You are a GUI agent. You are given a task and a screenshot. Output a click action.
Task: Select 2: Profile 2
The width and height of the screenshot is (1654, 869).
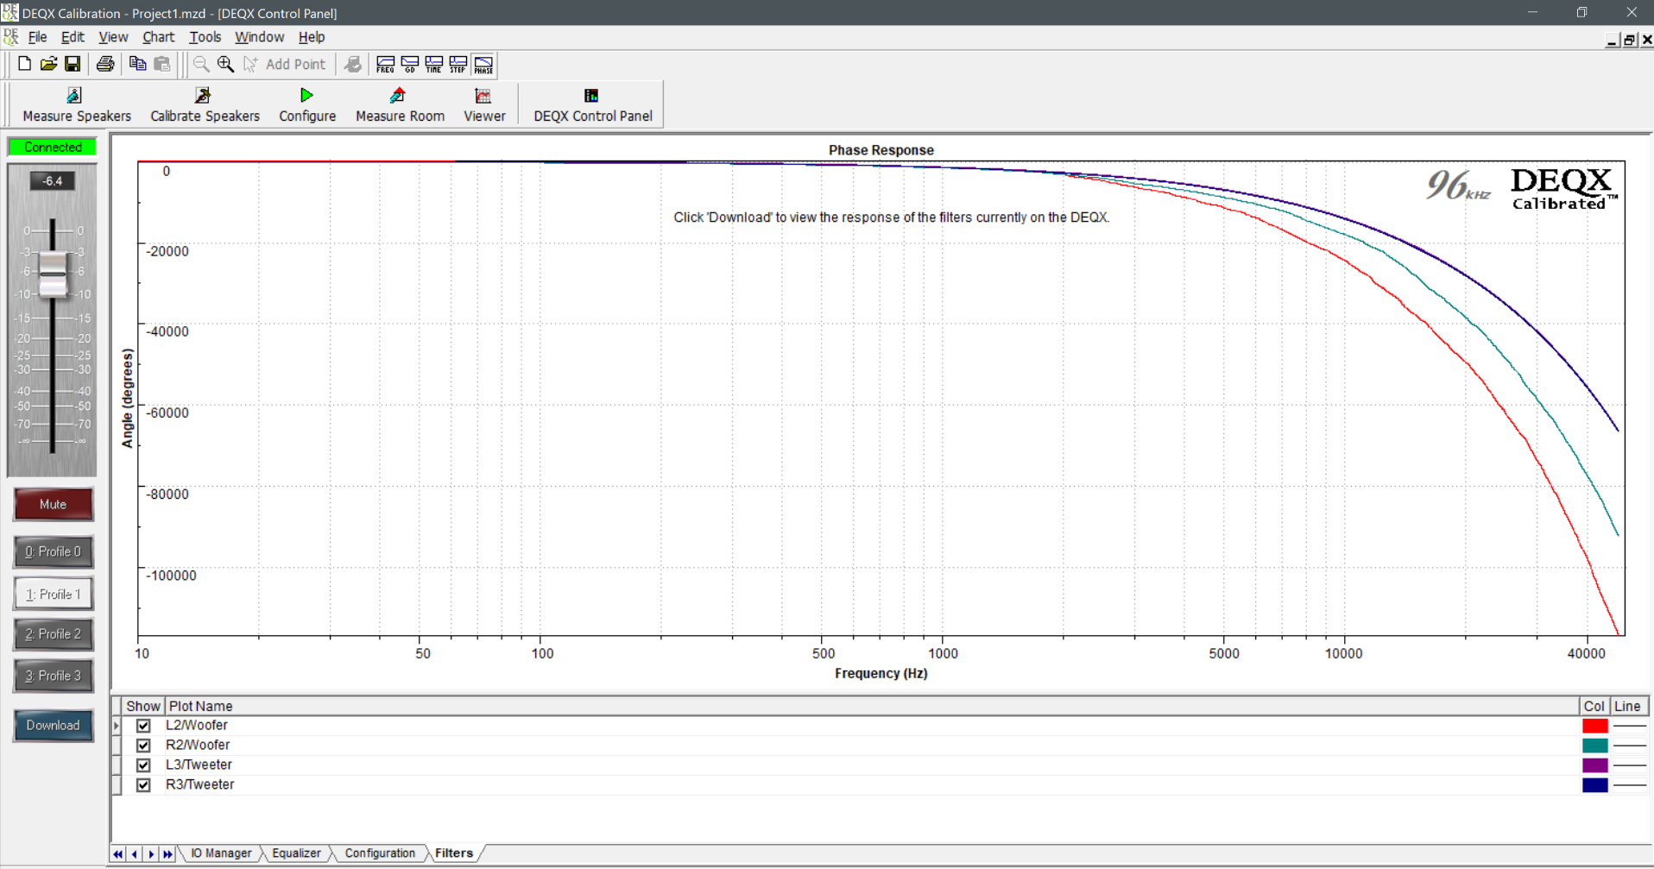coord(53,634)
